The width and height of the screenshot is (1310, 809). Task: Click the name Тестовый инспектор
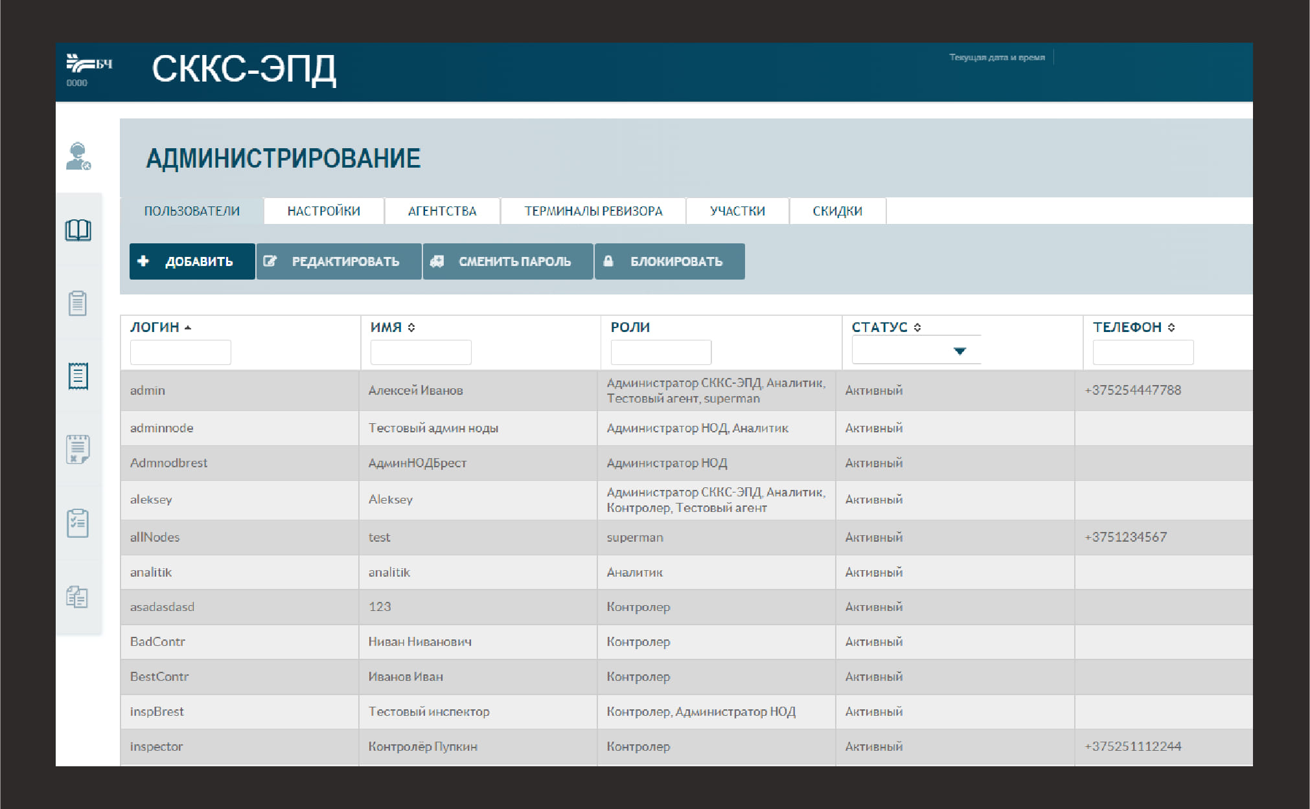(x=429, y=712)
